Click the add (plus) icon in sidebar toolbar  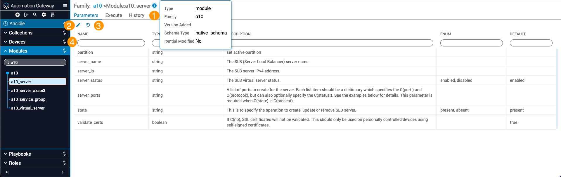[18, 15]
